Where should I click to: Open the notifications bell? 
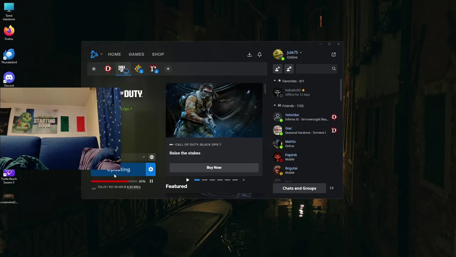(x=259, y=54)
